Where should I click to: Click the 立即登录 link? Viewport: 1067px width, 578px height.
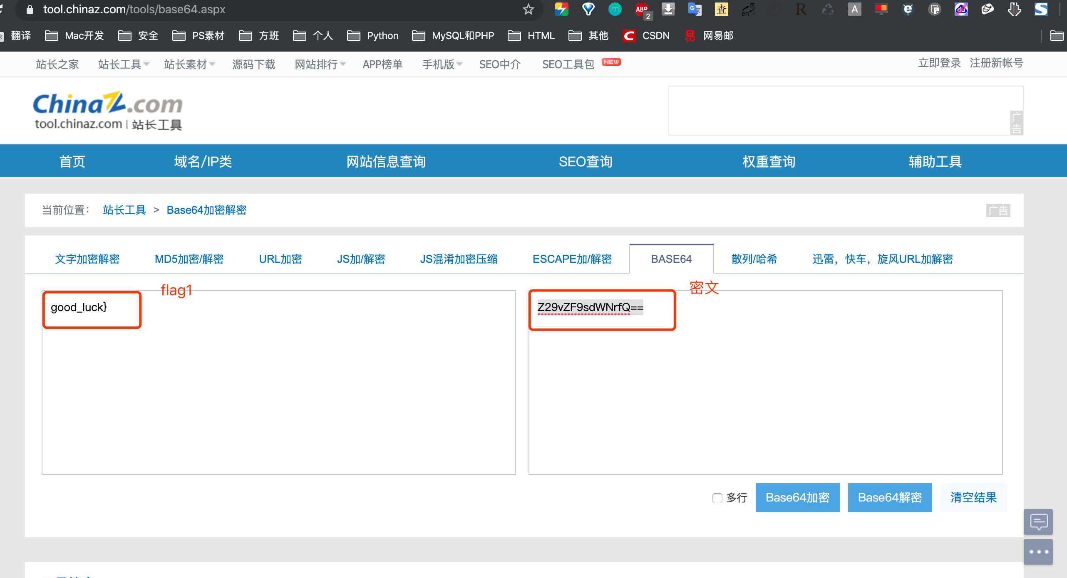(x=939, y=63)
